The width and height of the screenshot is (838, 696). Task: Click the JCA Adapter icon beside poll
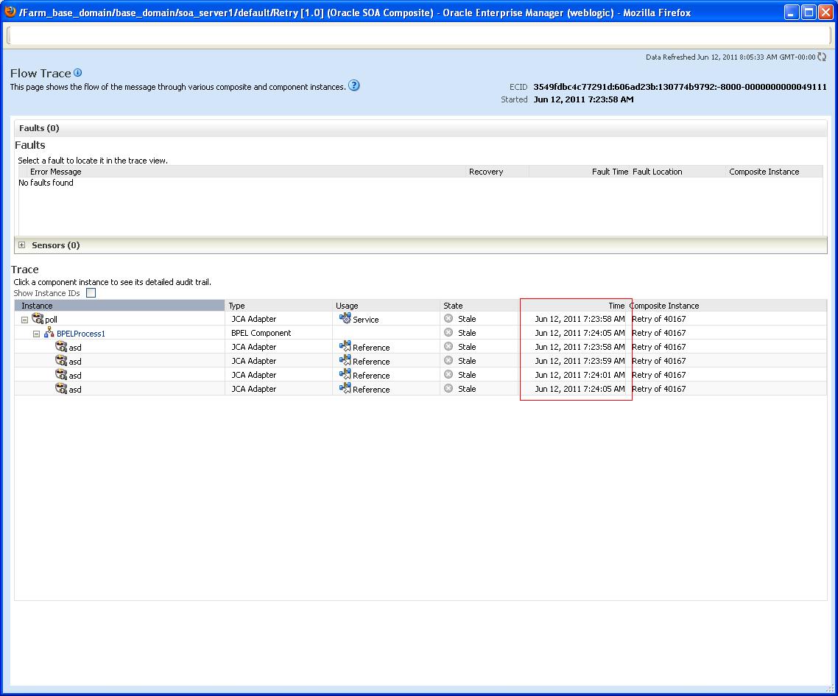pyautogui.click(x=38, y=318)
